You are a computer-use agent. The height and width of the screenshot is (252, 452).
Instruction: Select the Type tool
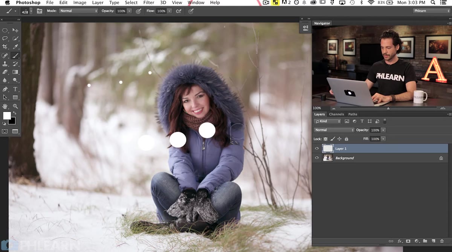(x=15, y=89)
